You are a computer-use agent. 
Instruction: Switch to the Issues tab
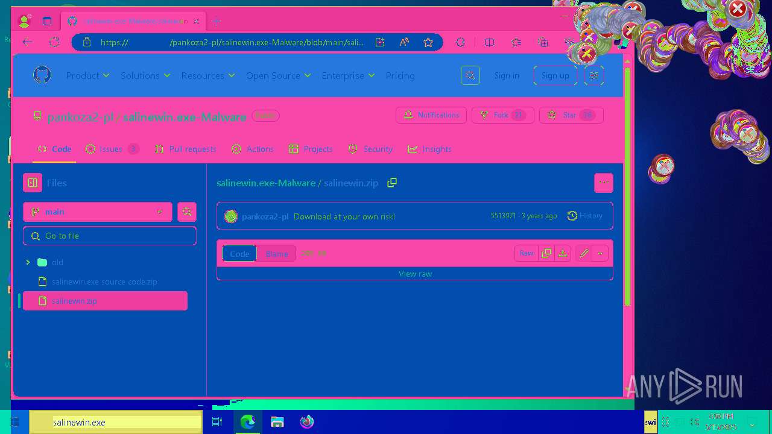(112, 149)
